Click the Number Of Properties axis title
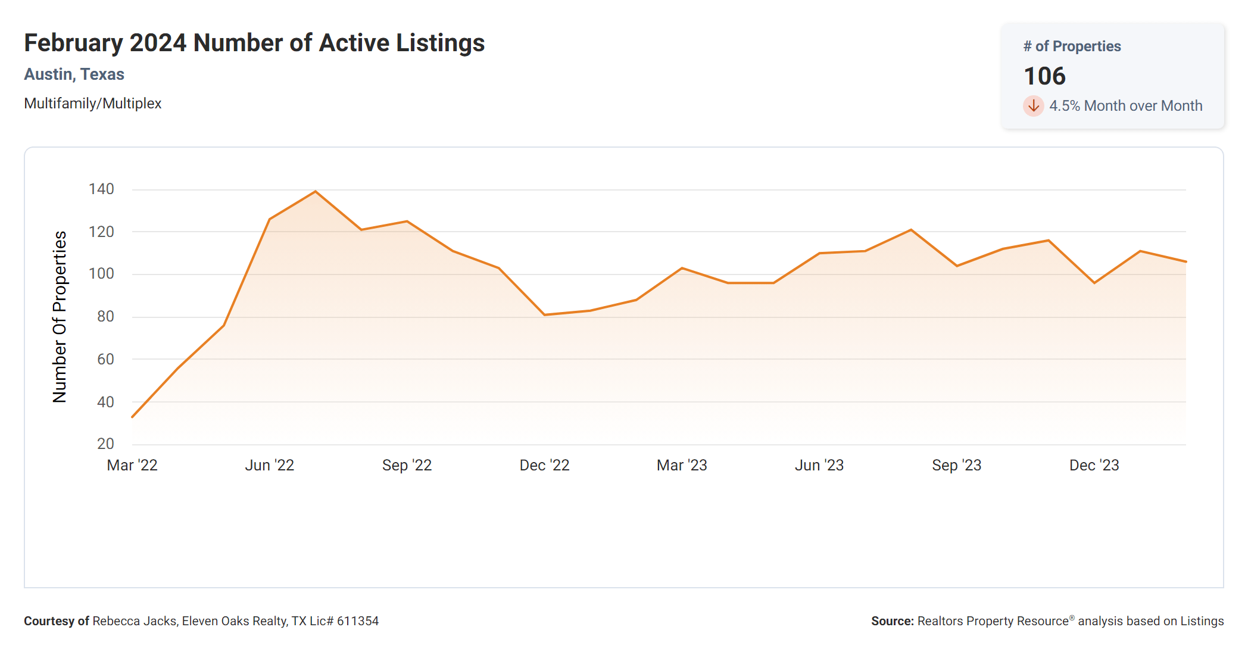This screenshot has width=1248, height=655. [x=60, y=317]
